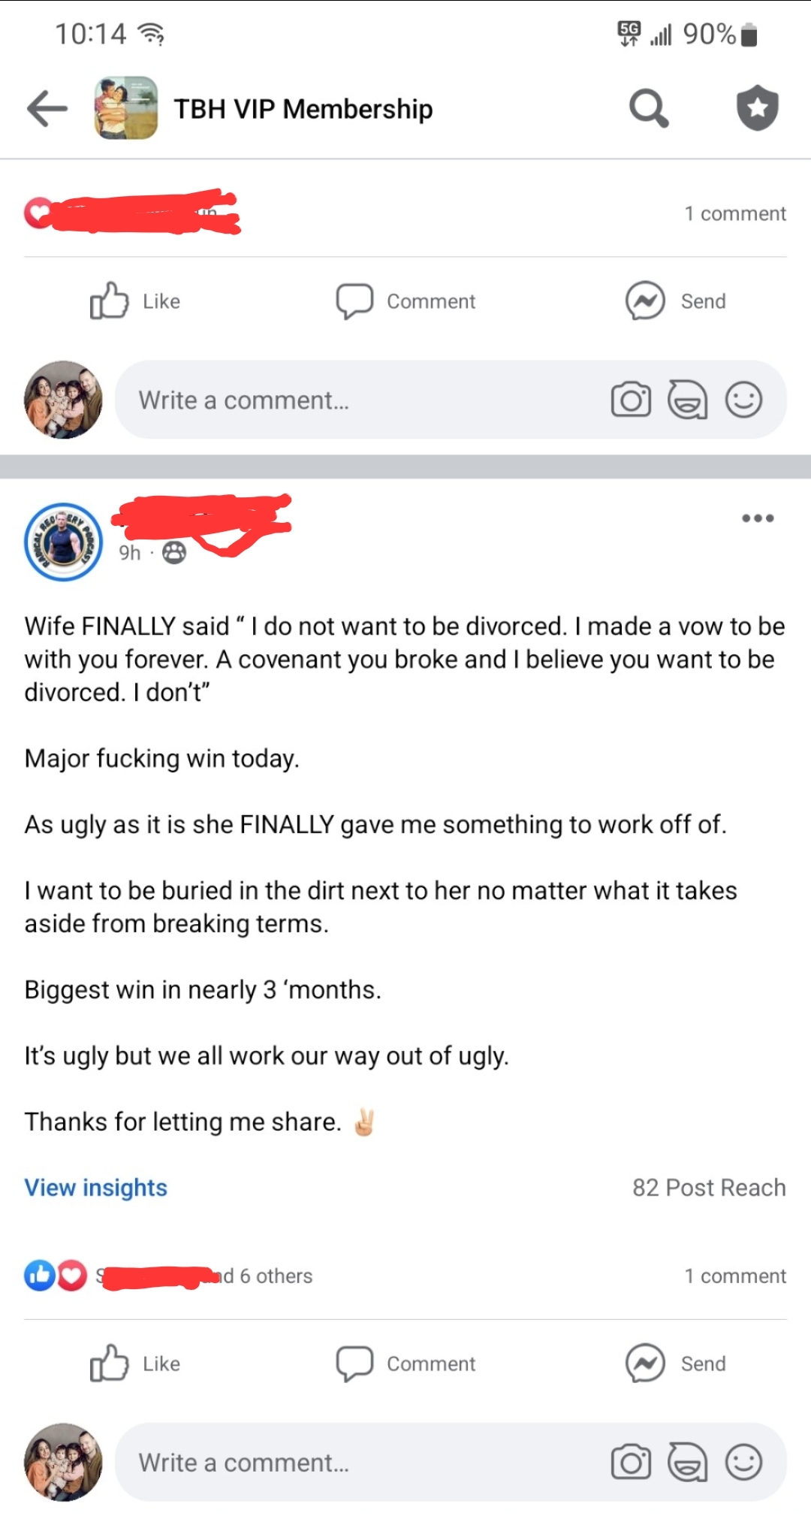Screen dimensions: 811x1516
Task: Send the bottom post via Messenger
Action: point(676,1363)
